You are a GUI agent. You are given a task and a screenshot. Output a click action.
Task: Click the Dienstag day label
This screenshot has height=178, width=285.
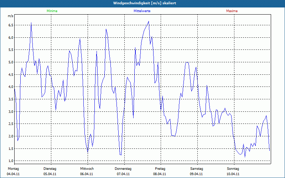point(50,169)
